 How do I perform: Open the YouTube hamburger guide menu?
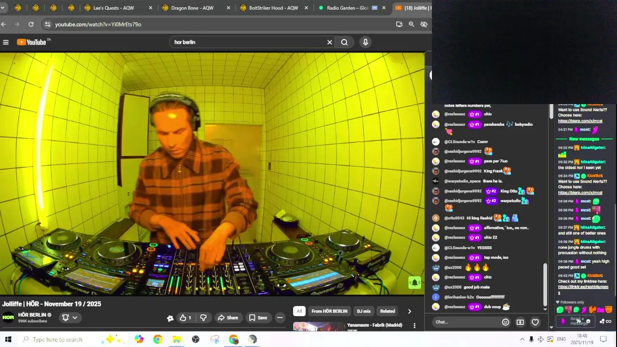tap(6, 42)
